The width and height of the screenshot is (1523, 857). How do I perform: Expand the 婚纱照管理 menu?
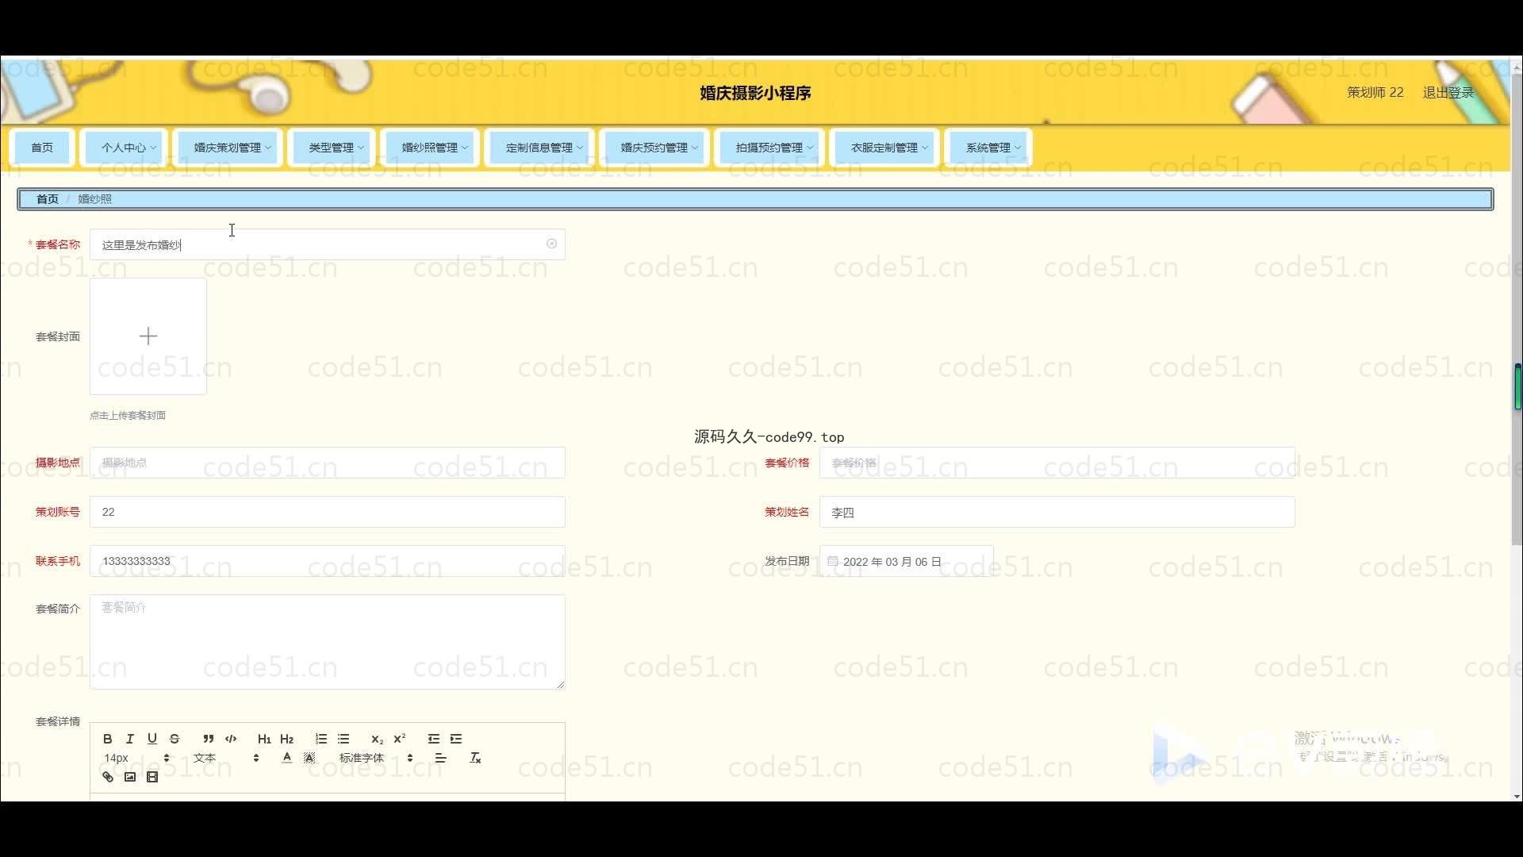point(430,148)
